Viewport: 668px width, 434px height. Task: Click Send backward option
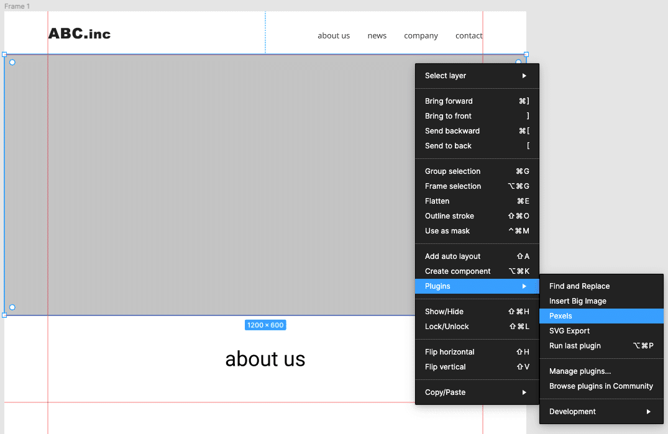[x=477, y=130]
